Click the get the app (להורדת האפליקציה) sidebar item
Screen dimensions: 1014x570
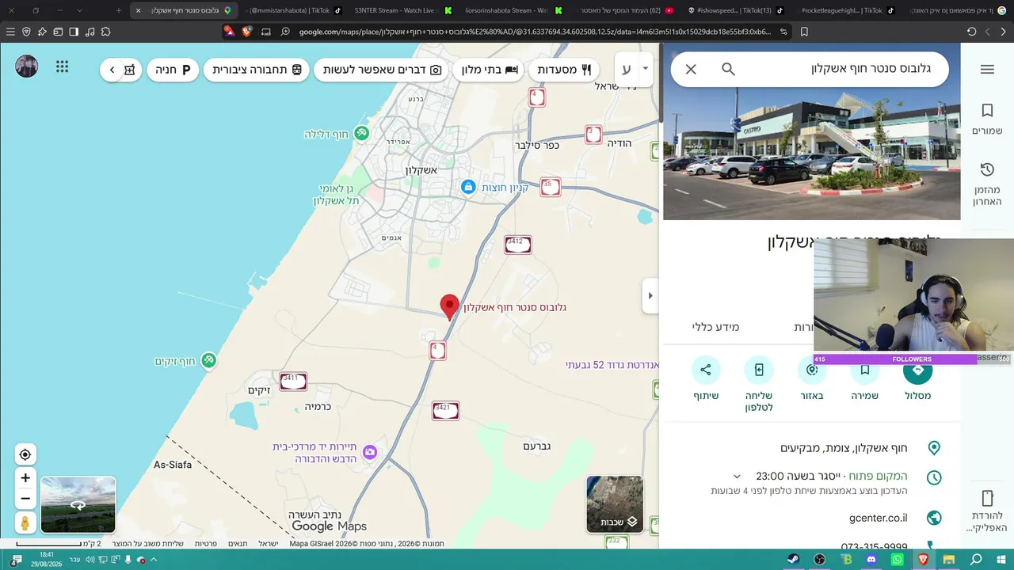pyautogui.click(x=987, y=511)
